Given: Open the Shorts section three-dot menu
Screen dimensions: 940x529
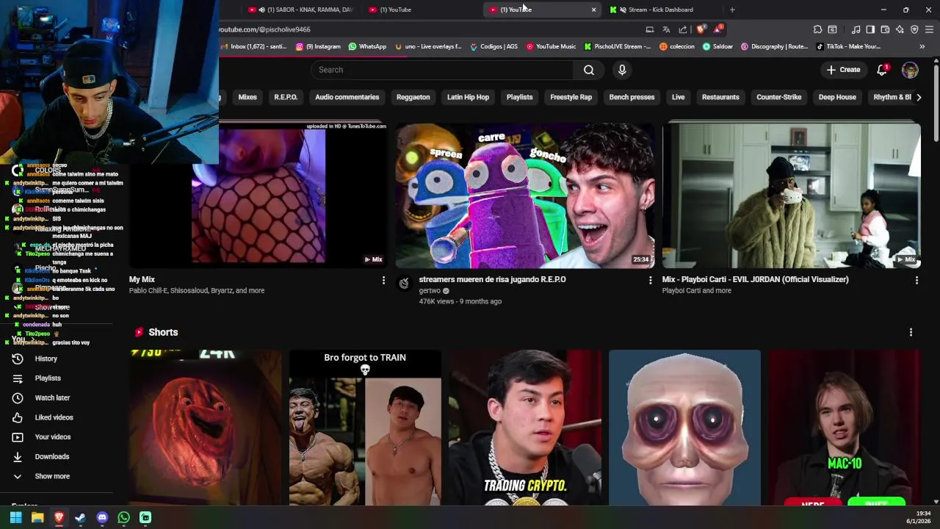Looking at the screenshot, I should pos(911,332).
